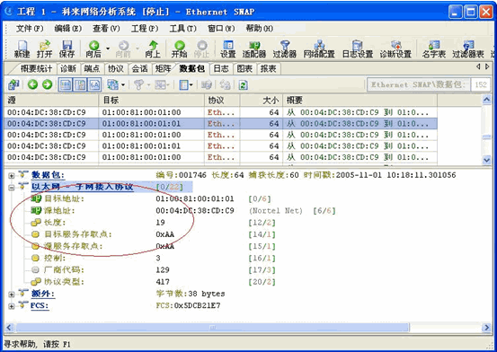The height and width of the screenshot is (352, 497).
Task: Open 网络配置 (Network config) toolbar icon
Action: click(319, 48)
